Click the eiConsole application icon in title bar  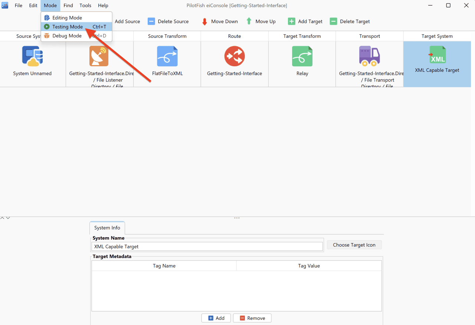(x=5, y=6)
